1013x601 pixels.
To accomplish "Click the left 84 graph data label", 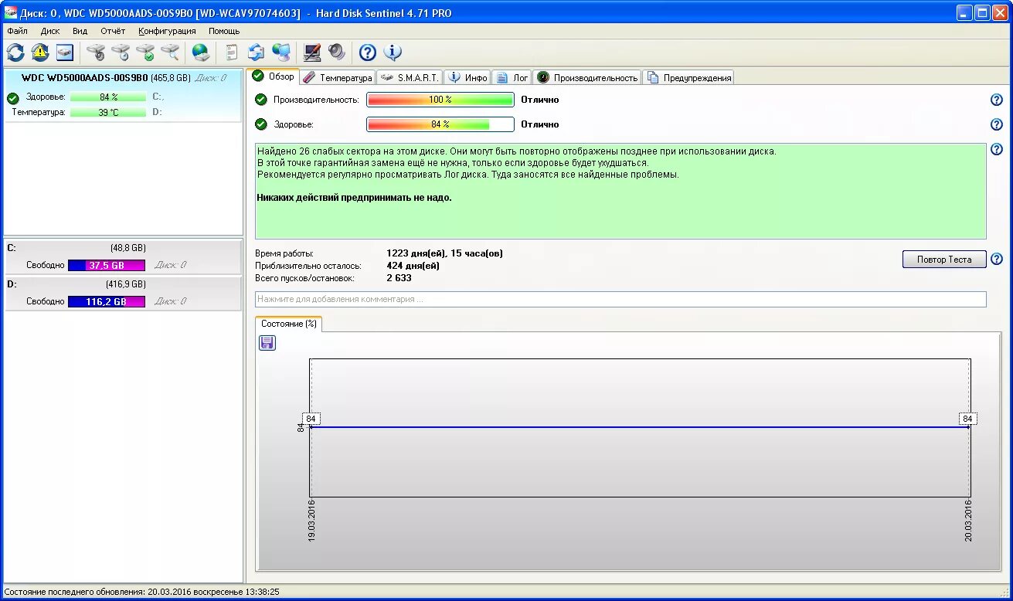I will click(311, 419).
